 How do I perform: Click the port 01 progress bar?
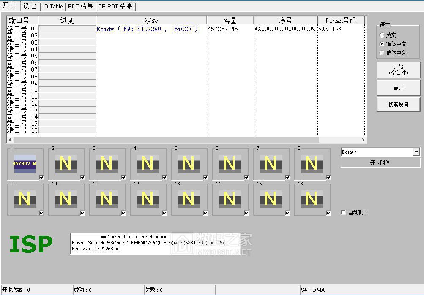tap(67, 29)
